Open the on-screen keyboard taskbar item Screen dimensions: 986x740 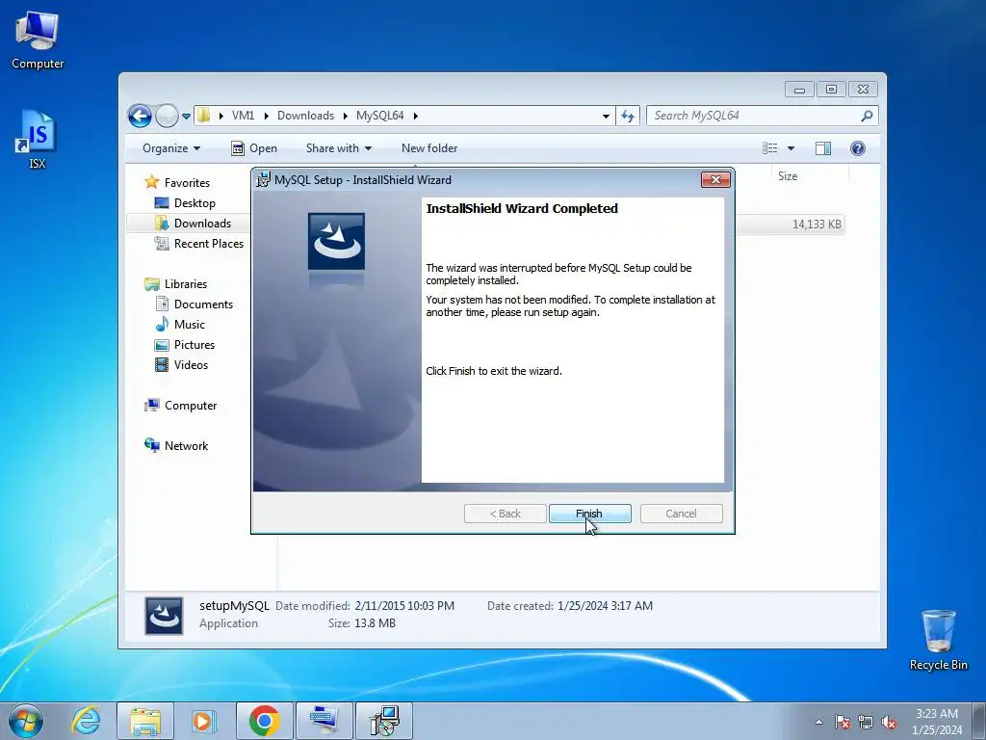pos(324,721)
